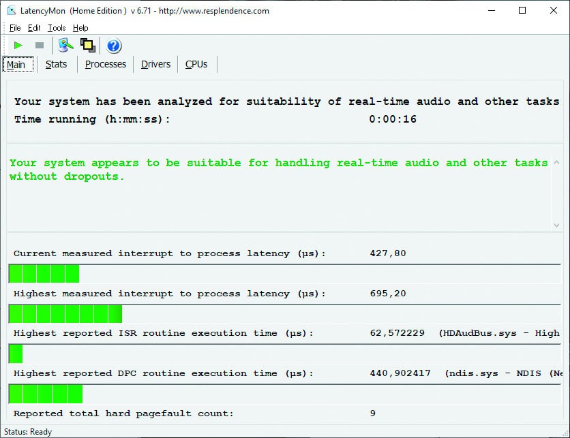Open the File menu

click(14, 28)
